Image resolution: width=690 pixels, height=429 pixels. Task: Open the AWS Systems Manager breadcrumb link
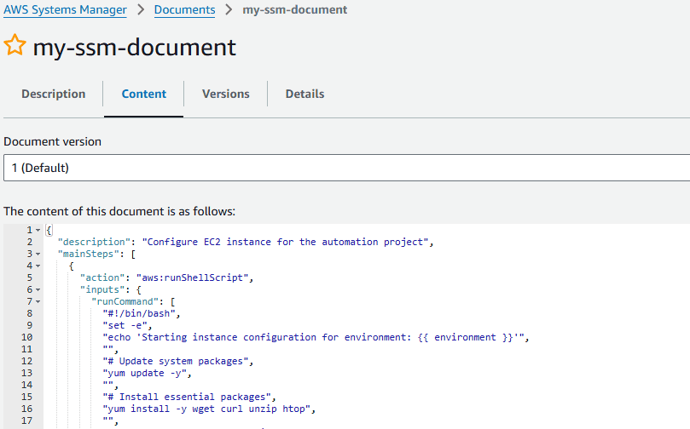point(65,10)
